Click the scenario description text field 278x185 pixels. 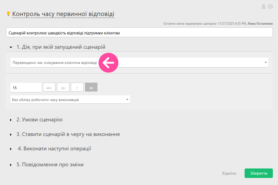pyautogui.click(x=139, y=33)
